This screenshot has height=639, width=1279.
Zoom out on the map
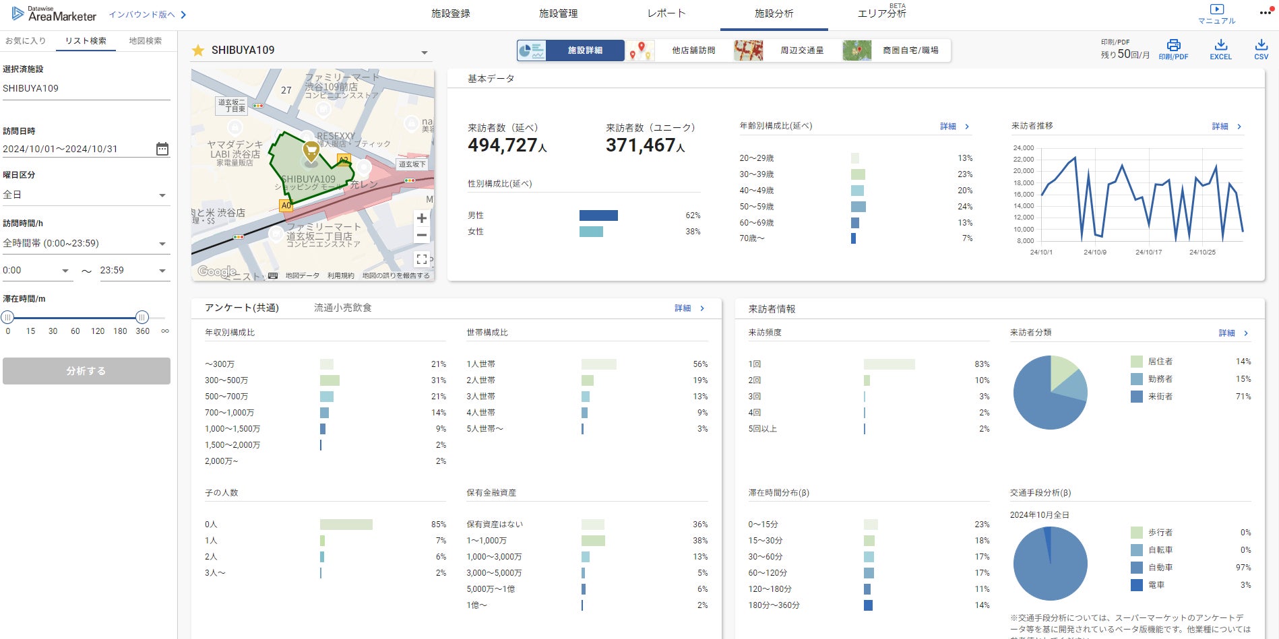[422, 235]
